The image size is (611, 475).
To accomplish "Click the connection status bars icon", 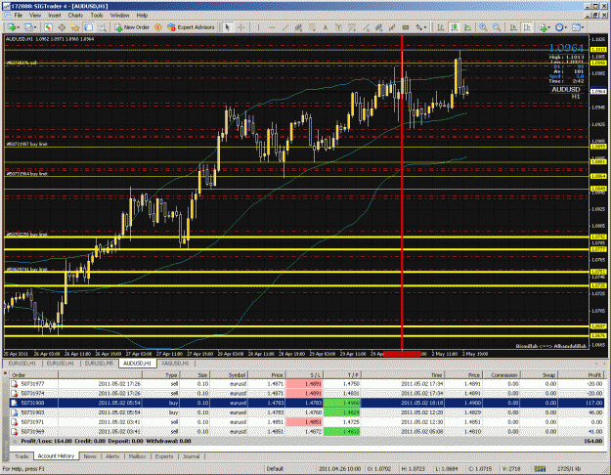I will coord(540,469).
